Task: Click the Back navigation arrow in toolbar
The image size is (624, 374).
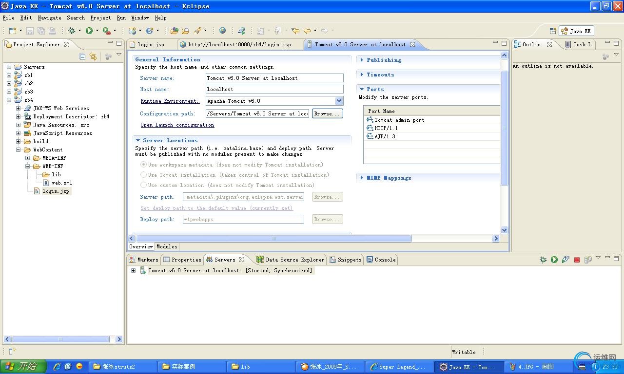Action: pyautogui.click(x=307, y=31)
